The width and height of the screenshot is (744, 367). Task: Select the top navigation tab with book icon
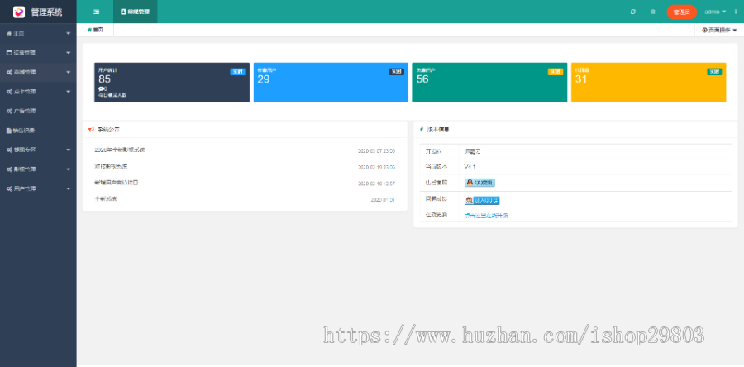coord(134,12)
